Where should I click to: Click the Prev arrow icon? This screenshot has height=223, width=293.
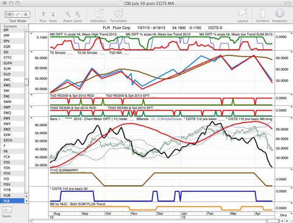tap(43, 14)
